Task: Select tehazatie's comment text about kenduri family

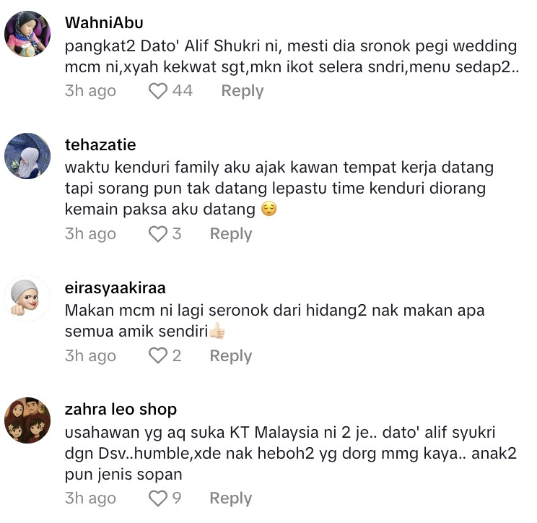Action: click(x=279, y=189)
